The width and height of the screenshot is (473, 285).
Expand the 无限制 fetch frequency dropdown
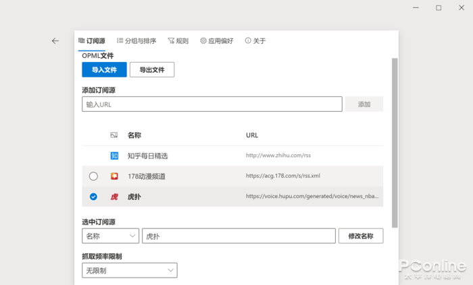[129, 270]
